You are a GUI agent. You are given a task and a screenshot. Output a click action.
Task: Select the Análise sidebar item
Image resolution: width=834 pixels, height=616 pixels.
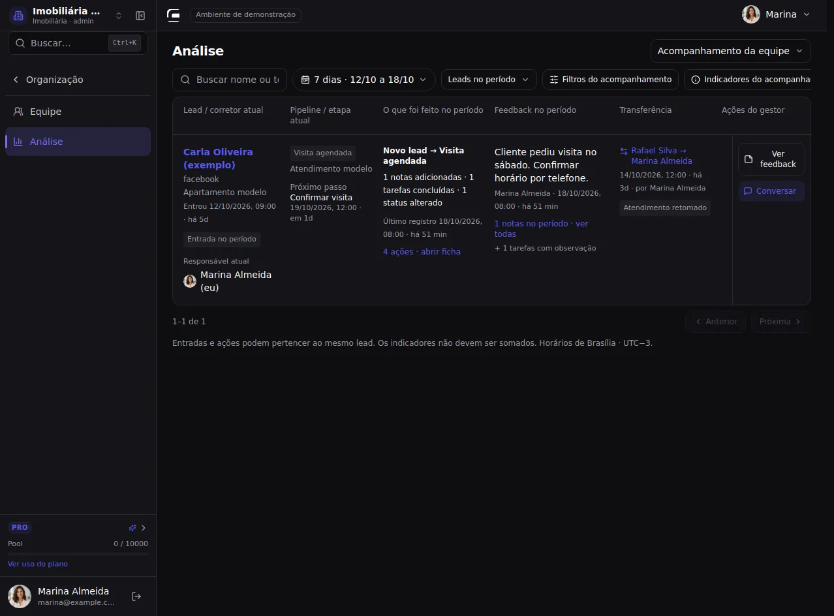78,142
